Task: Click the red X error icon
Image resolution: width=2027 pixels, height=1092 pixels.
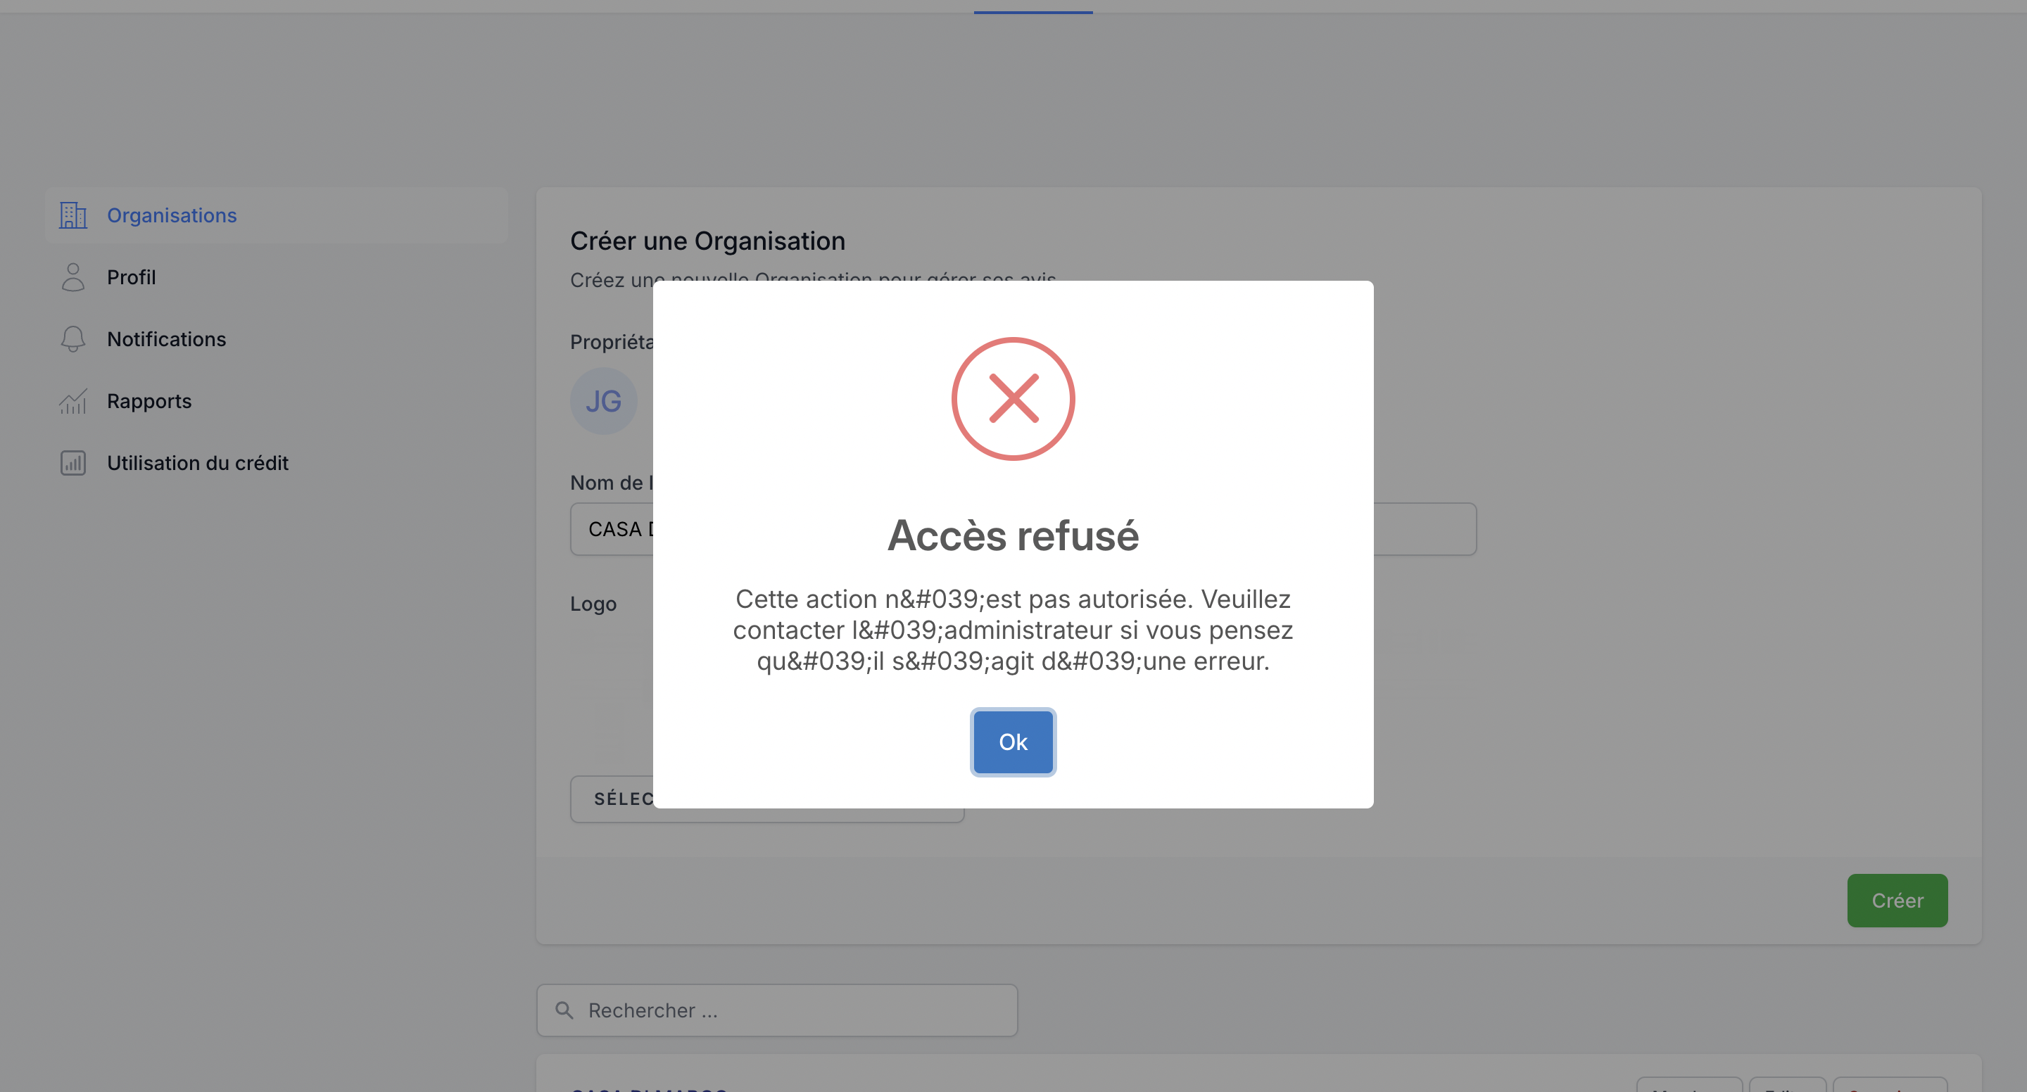Action: pyautogui.click(x=1013, y=399)
